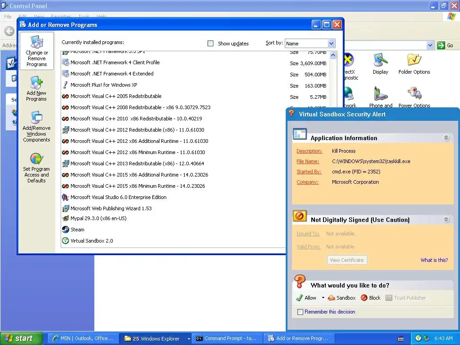460x345 pixels.
Task: Click the taskbar clock showing 6:43 AM
Action: [443, 338]
